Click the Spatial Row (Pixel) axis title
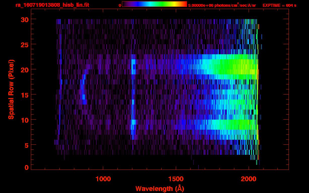 click(11, 89)
